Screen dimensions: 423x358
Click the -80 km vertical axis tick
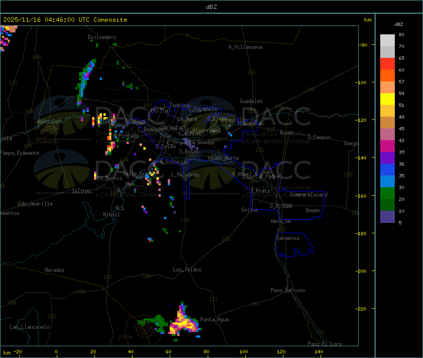[363, 45]
